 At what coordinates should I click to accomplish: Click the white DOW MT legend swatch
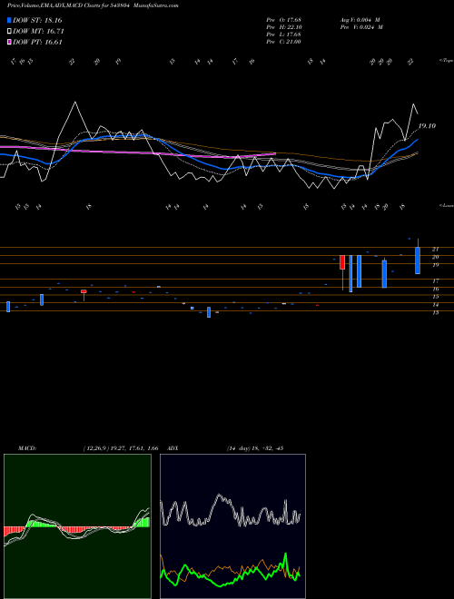pos(10,31)
